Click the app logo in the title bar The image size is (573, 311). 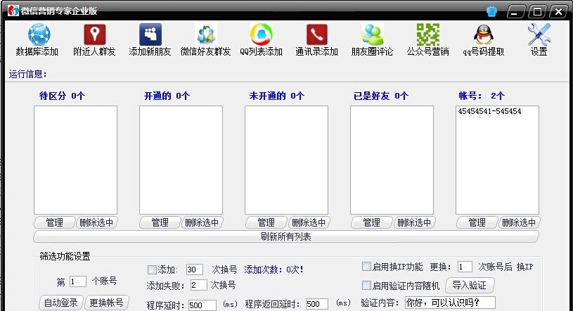(x=13, y=11)
